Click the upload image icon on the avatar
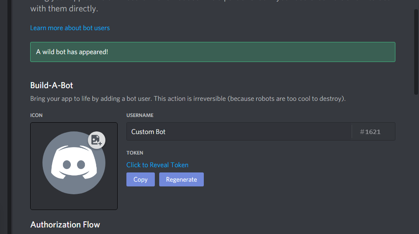The height and width of the screenshot is (234, 419). [97, 140]
